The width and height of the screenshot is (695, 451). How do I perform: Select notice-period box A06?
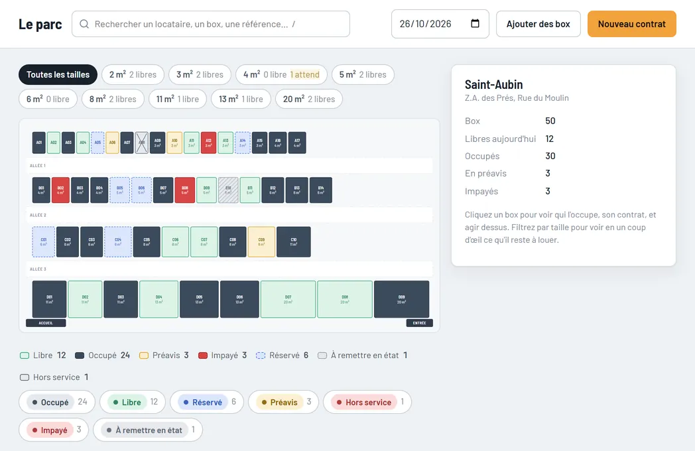tap(112, 143)
